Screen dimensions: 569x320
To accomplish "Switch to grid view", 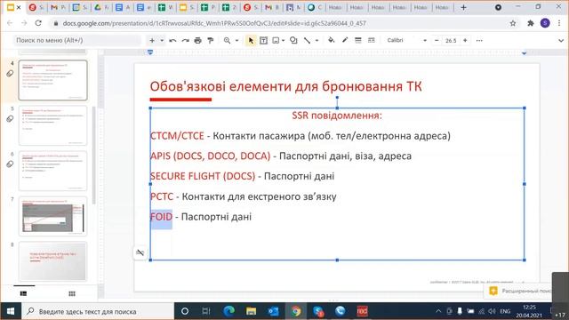I will [x=72, y=293].
